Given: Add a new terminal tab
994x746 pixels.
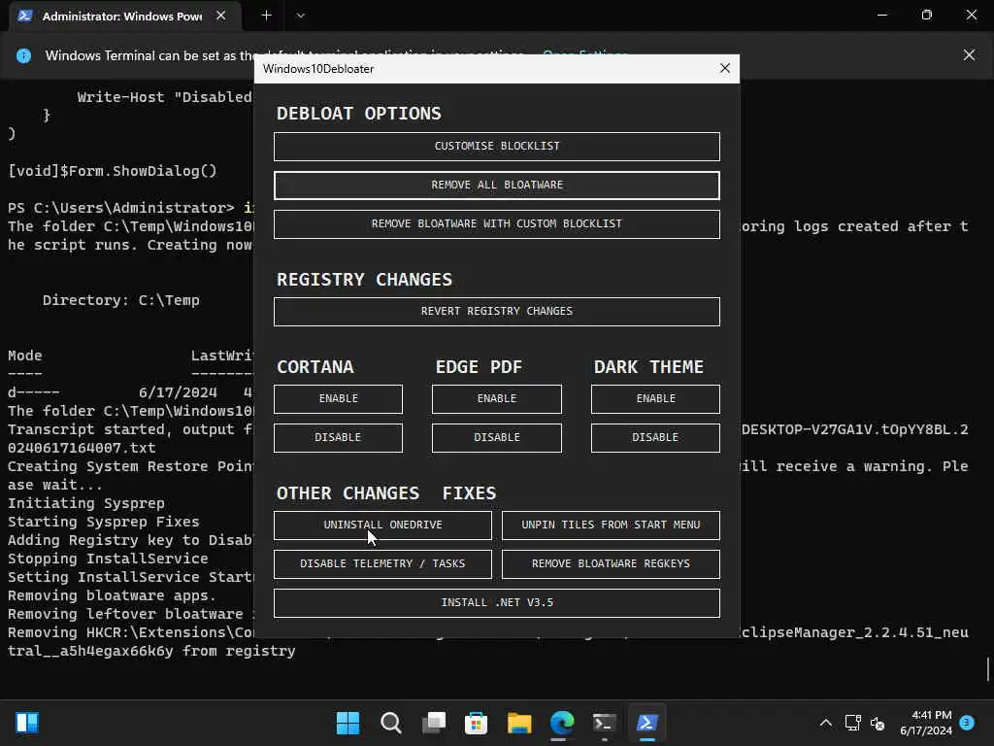Looking at the screenshot, I should [266, 16].
